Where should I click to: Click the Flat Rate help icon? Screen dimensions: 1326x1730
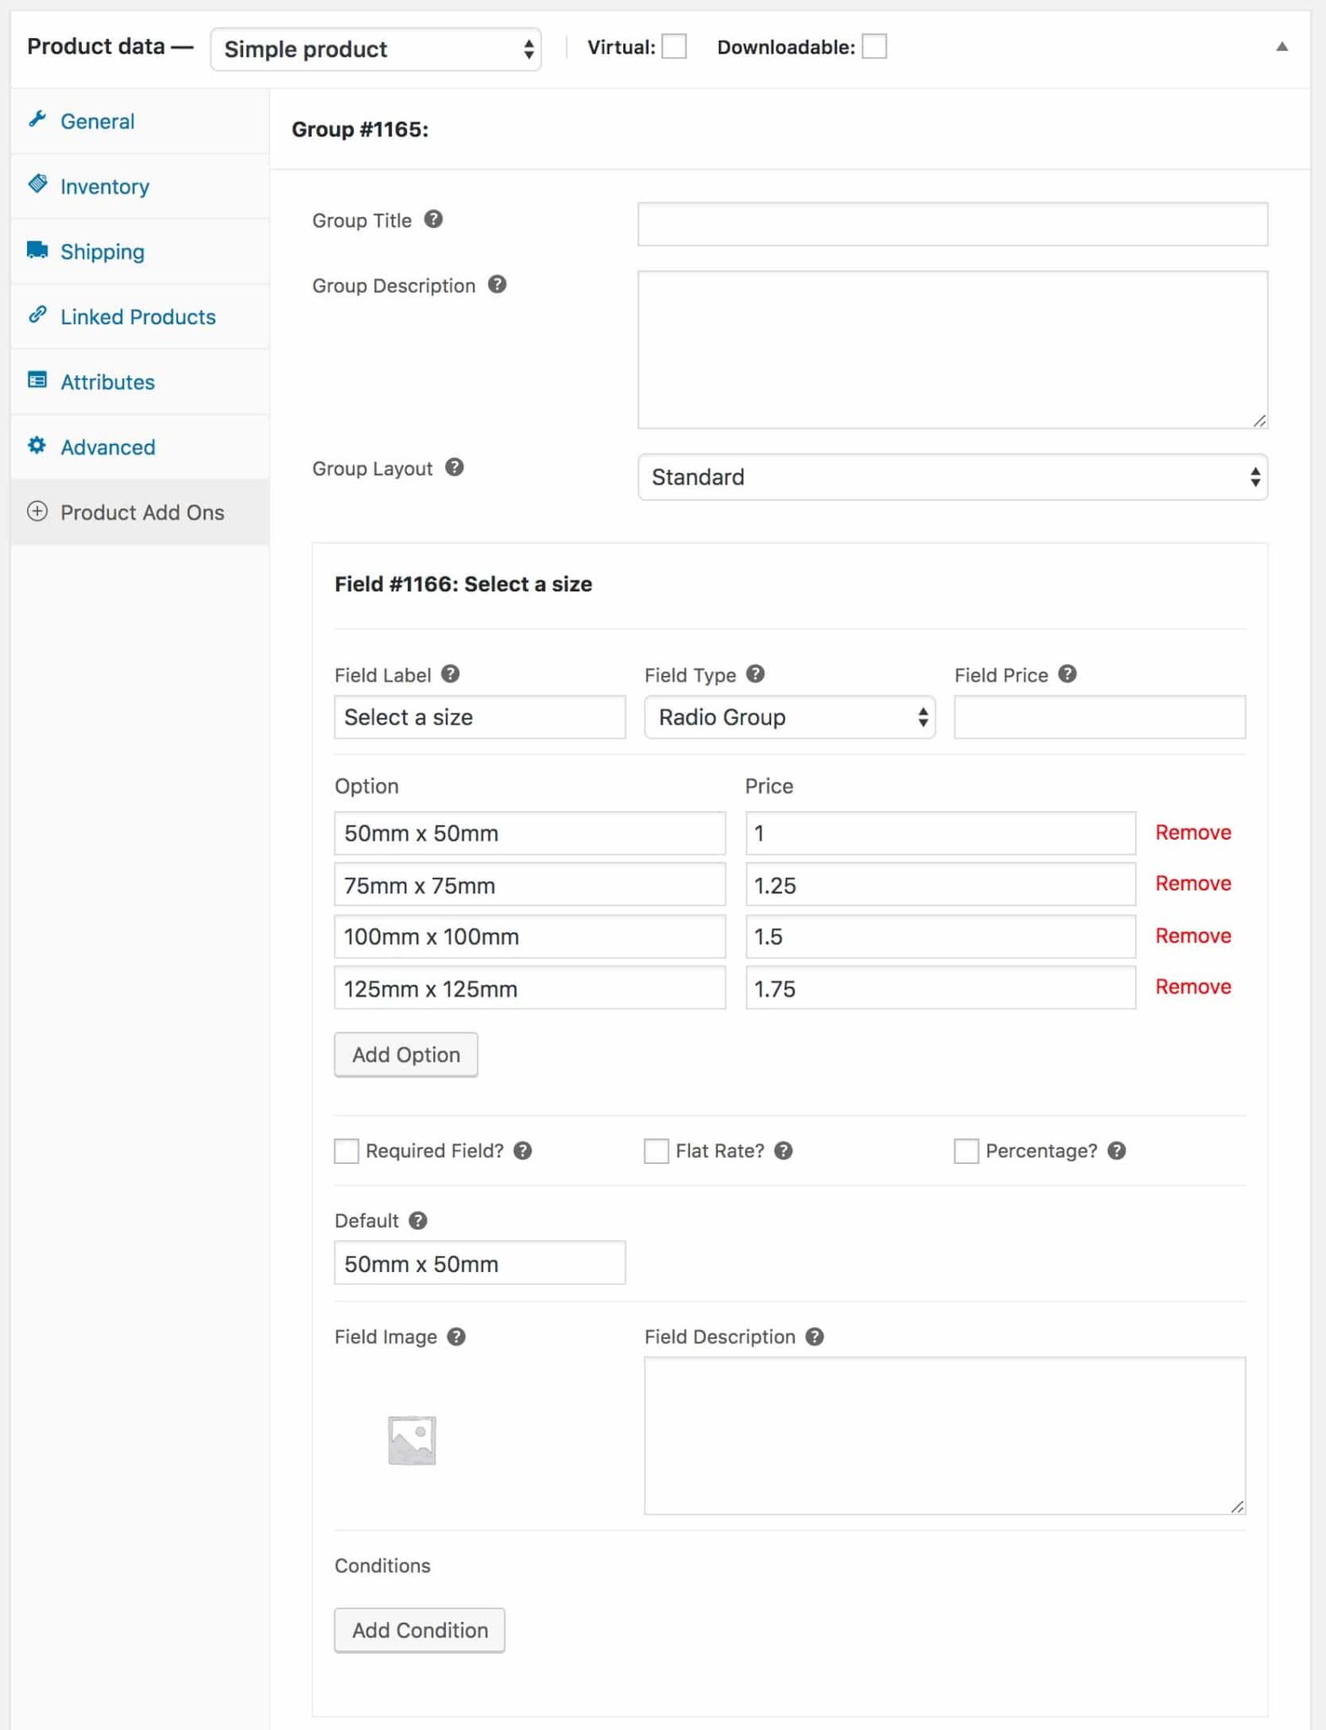(784, 1151)
